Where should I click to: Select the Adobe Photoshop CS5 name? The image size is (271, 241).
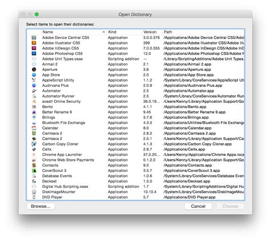click(x=62, y=54)
